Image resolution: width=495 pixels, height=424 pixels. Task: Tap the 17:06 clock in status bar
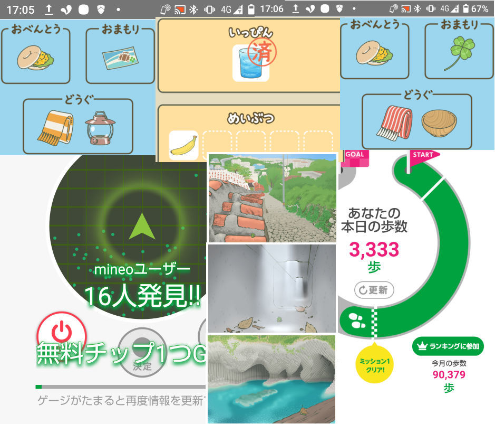point(271,9)
